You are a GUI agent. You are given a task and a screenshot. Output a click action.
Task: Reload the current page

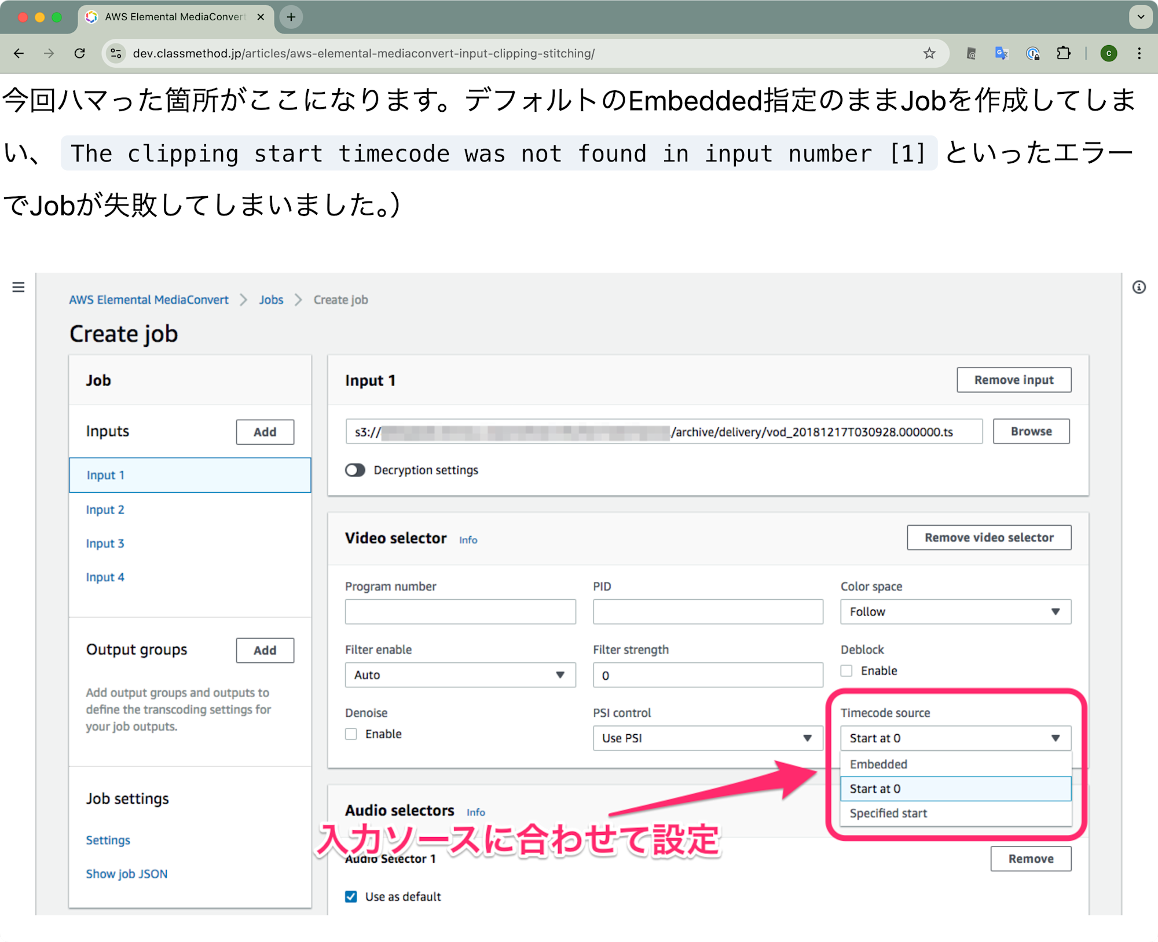click(x=80, y=53)
